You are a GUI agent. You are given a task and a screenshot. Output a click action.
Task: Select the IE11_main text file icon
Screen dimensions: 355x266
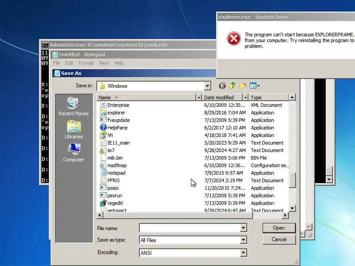(103, 143)
